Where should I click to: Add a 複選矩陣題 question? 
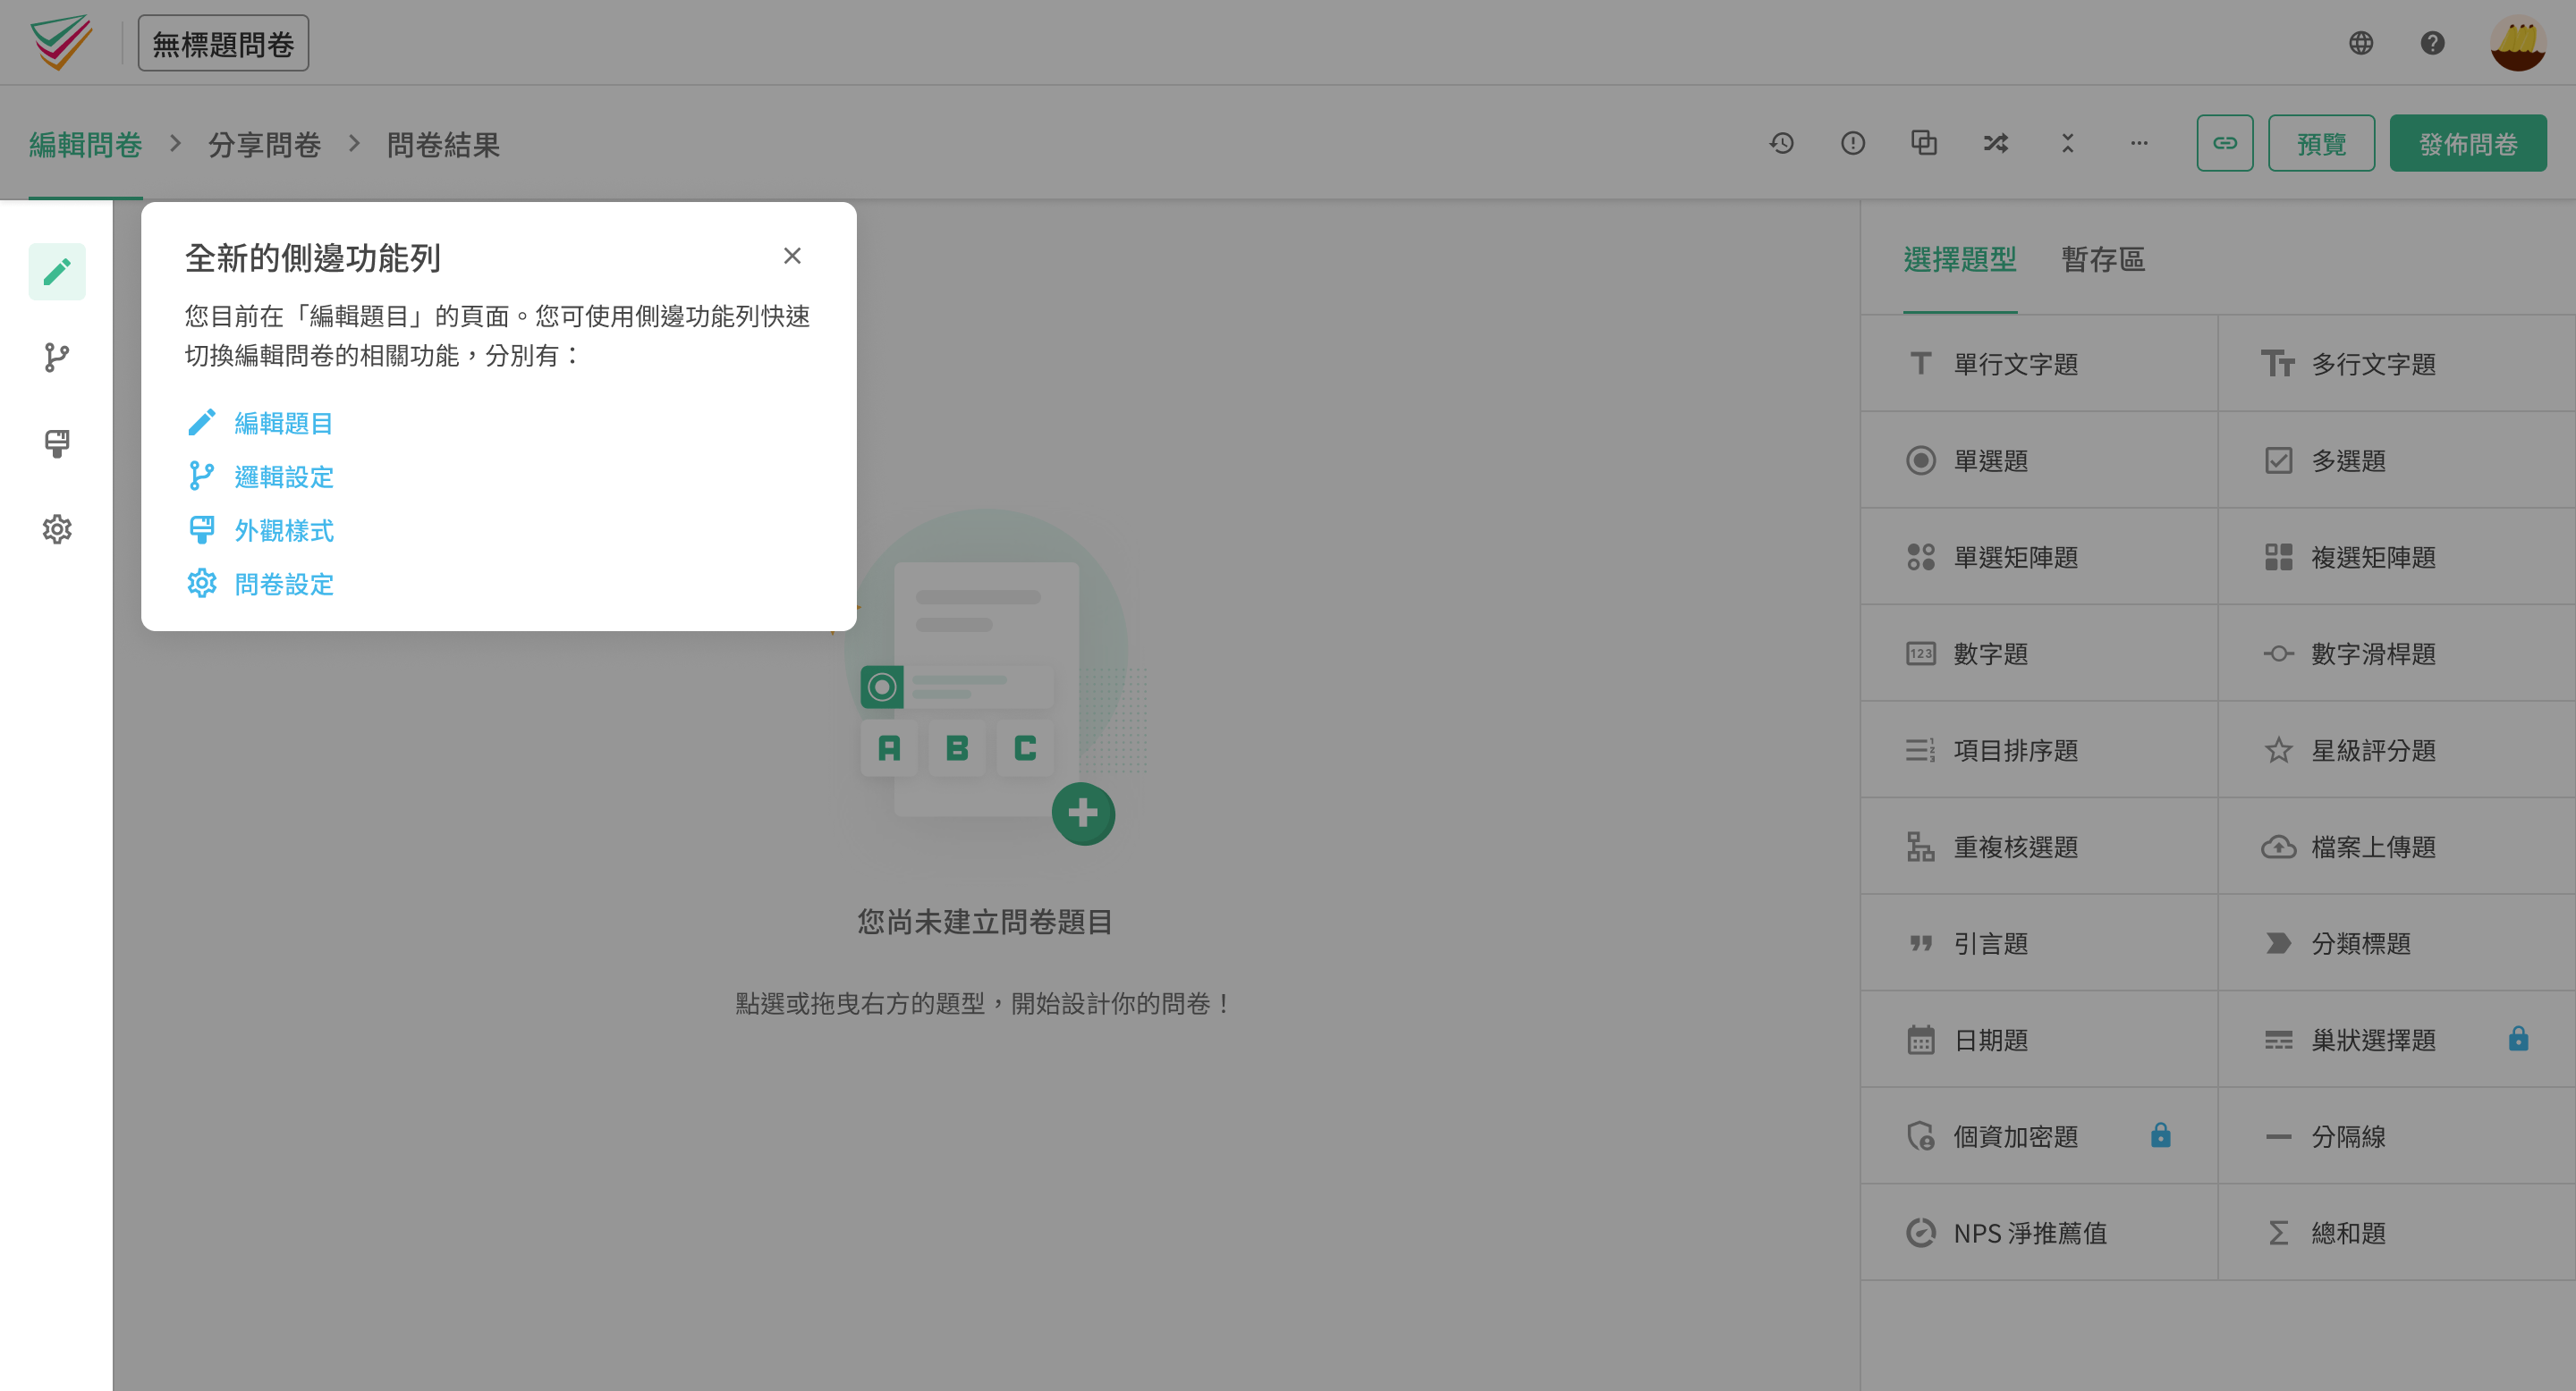[x=2397, y=557]
